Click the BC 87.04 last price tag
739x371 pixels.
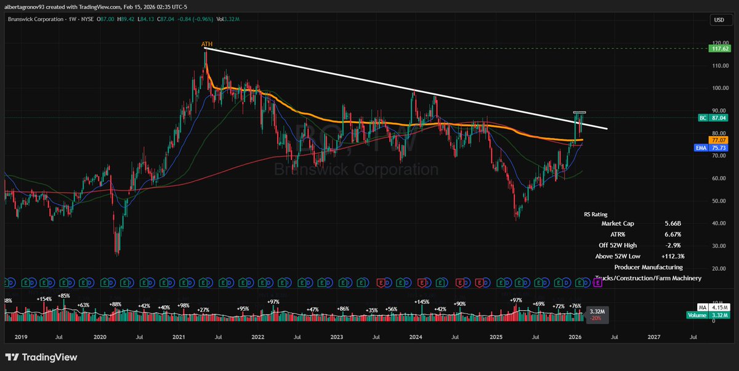coord(713,118)
